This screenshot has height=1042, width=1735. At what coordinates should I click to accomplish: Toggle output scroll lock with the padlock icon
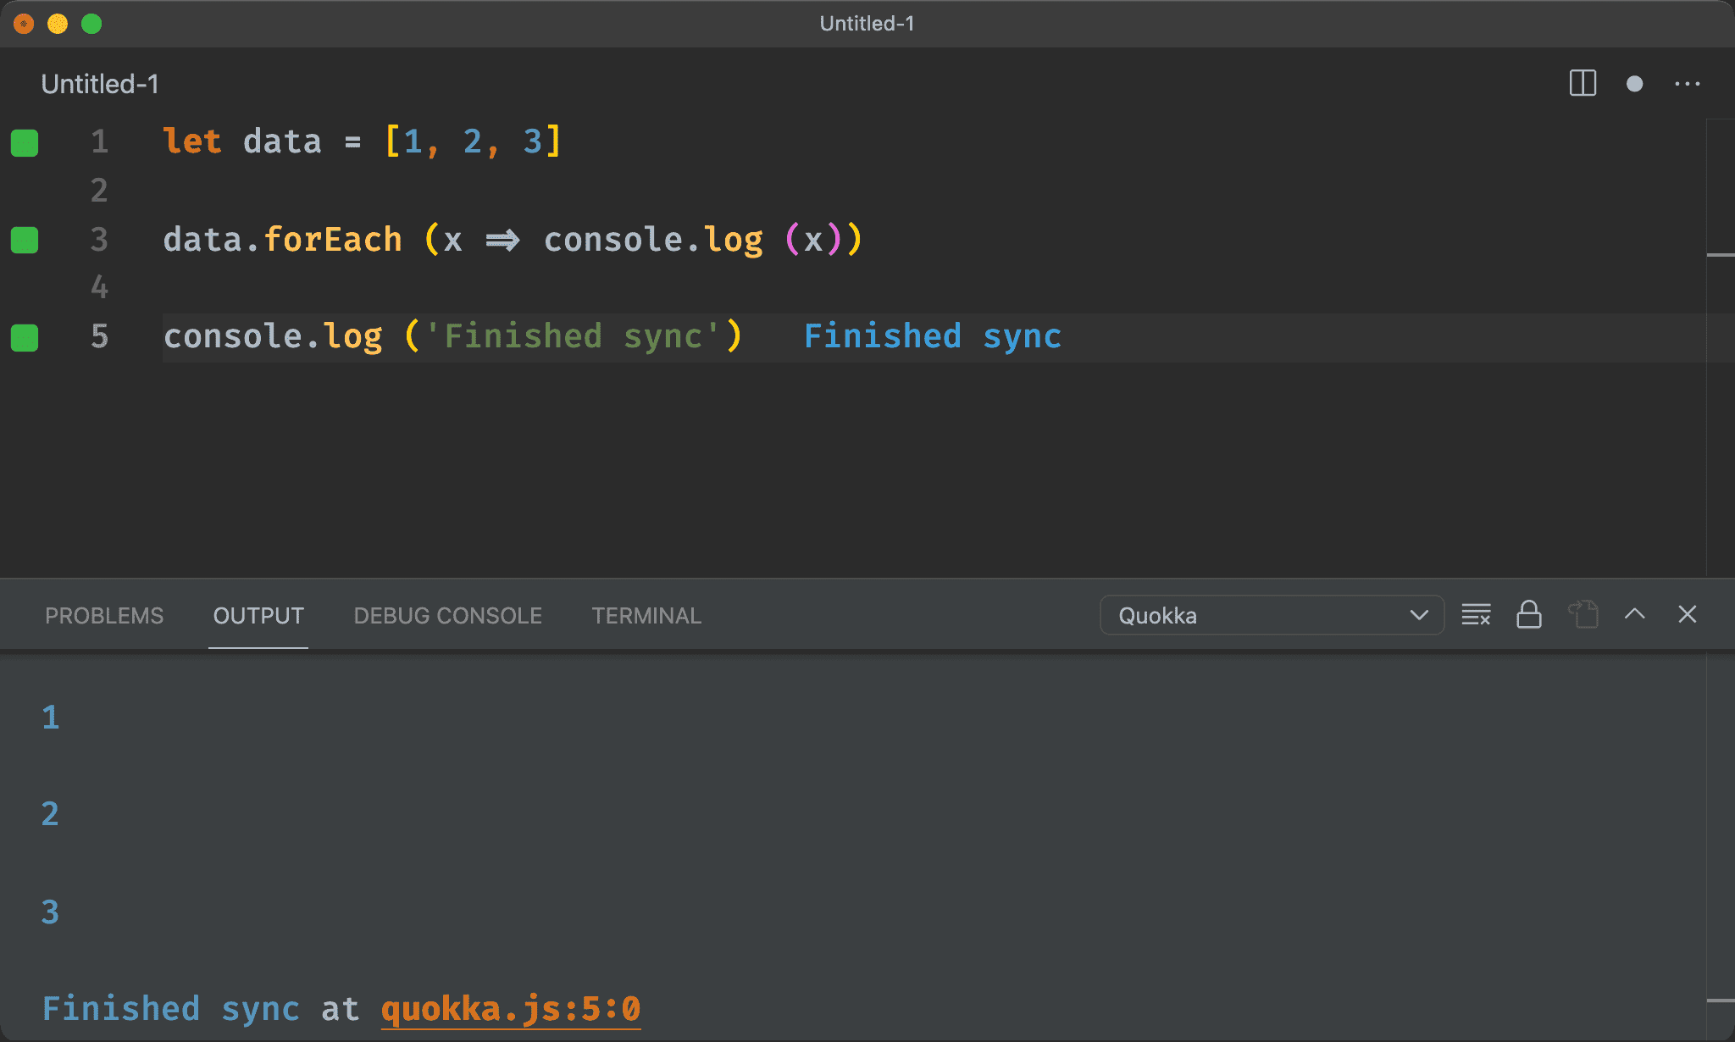click(x=1528, y=615)
